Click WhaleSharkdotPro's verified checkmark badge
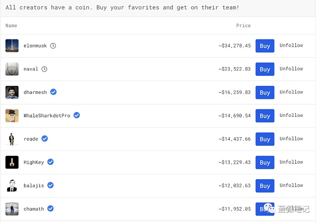 [x=77, y=115]
